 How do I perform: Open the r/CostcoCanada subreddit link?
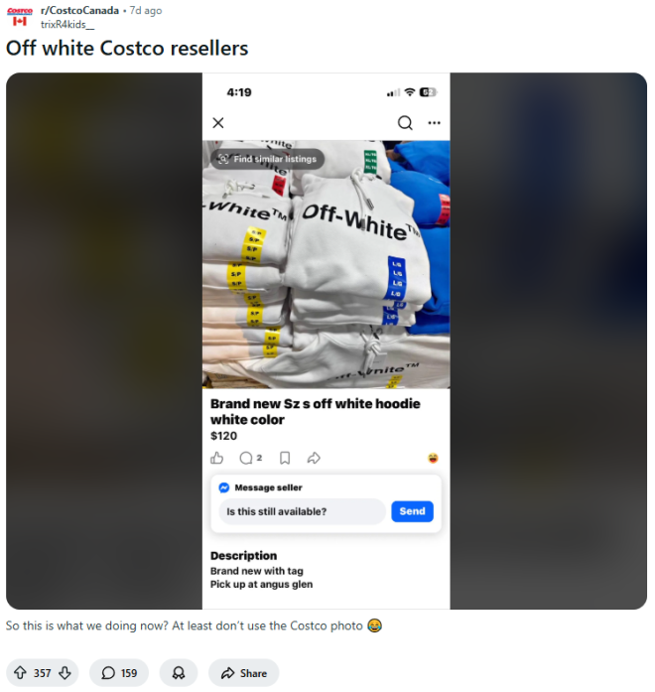coord(79,10)
